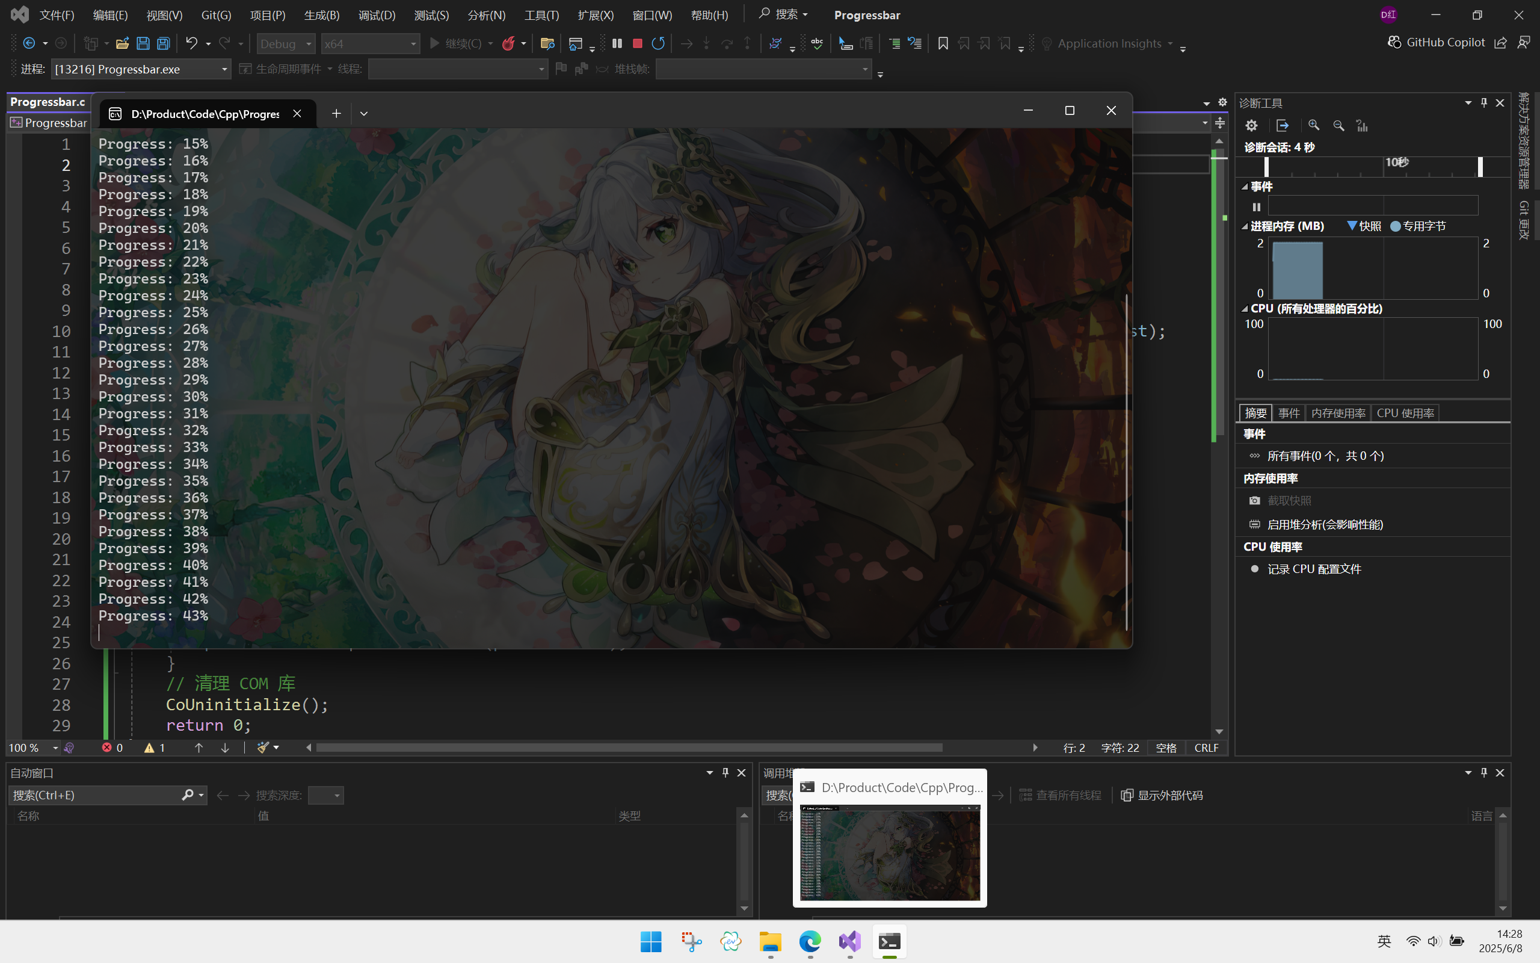Click the Save All double-disk icon
The width and height of the screenshot is (1540, 963).
click(164, 43)
